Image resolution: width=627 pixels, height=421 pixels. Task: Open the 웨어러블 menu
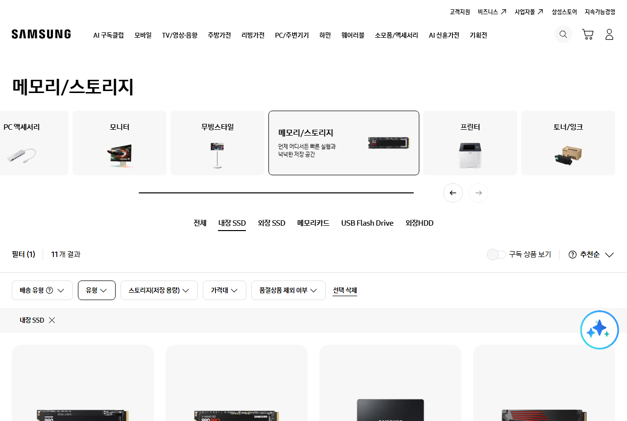353,35
